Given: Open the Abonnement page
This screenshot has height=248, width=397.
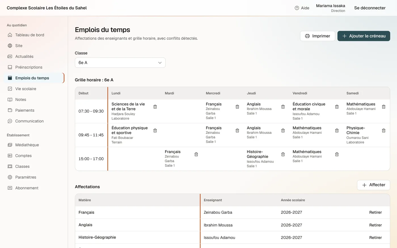Looking at the screenshot, I should coord(34,188).
